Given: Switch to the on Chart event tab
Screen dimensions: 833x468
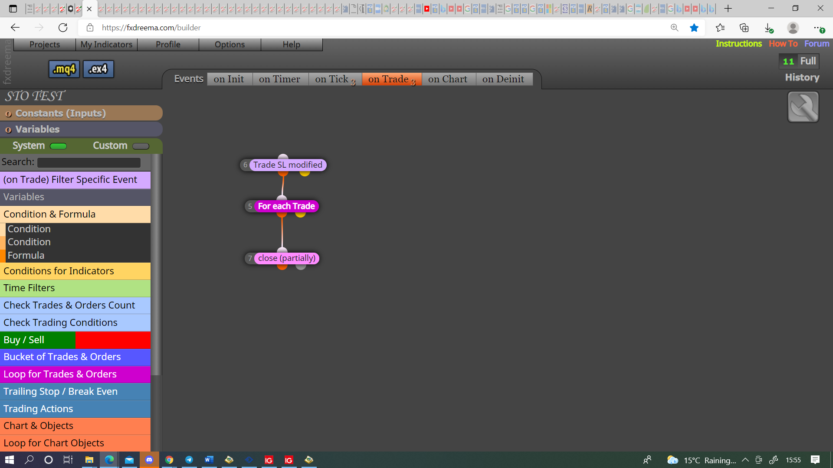Looking at the screenshot, I should tap(448, 79).
